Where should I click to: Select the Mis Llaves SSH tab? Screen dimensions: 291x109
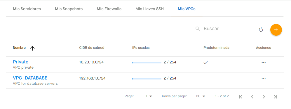(x=149, y=9)
